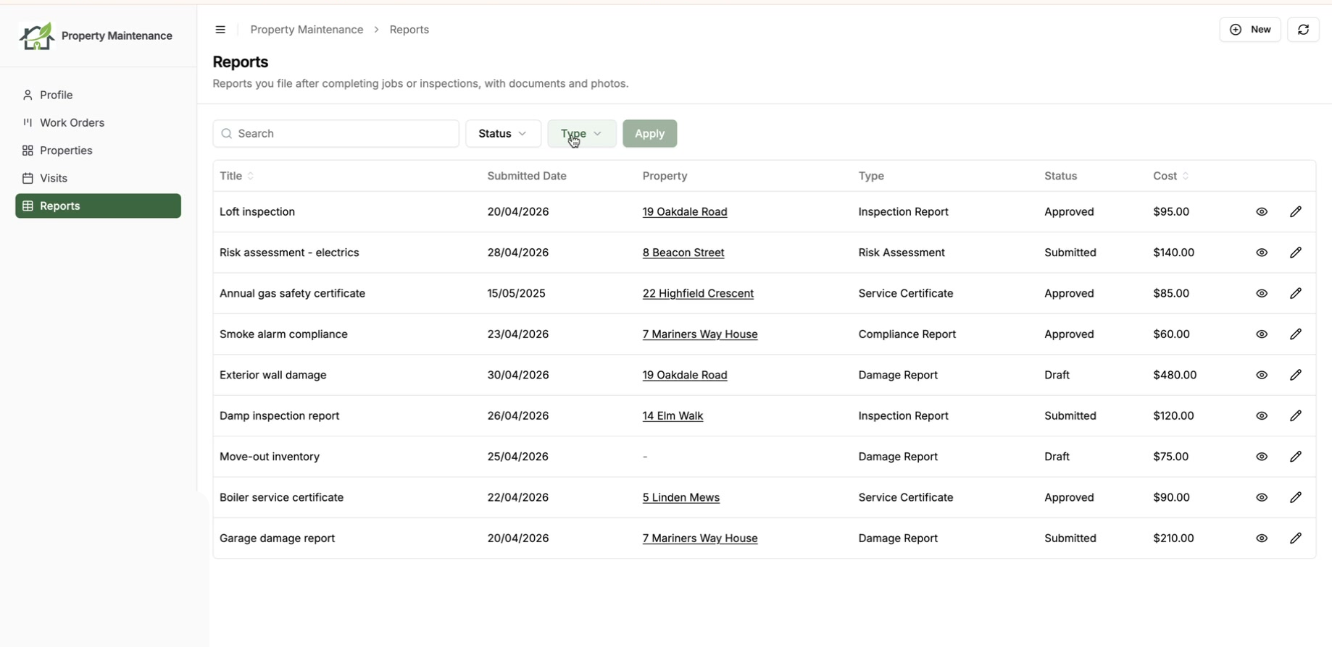The height and width of the screenshot is (647, 1332).
Task: Edit Damp inspection report pencil icon
Action: pos(1296,416)
